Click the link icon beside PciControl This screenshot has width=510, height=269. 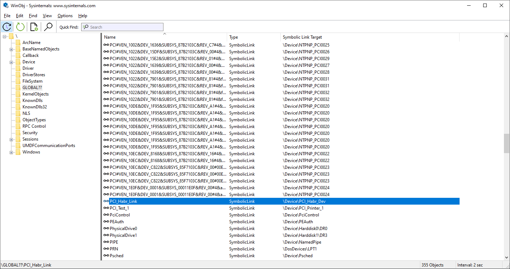(106, 215)
